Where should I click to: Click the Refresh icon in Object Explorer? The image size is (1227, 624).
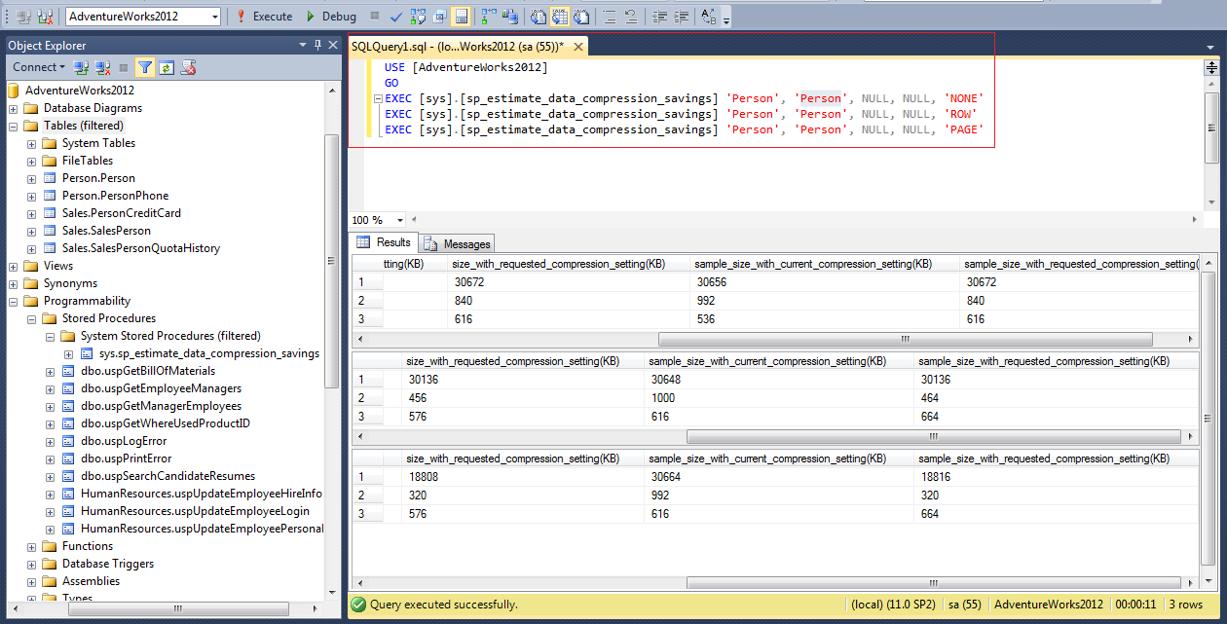click(x=167, y=67)
